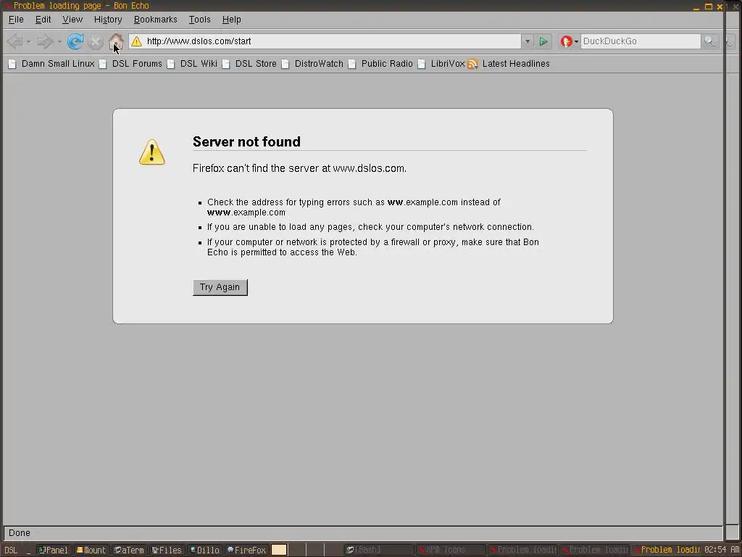The height and width of the screenshot is (557, 742).
Task: Expand the address bar URL history dropdown
Action: [x=528, y=41]
